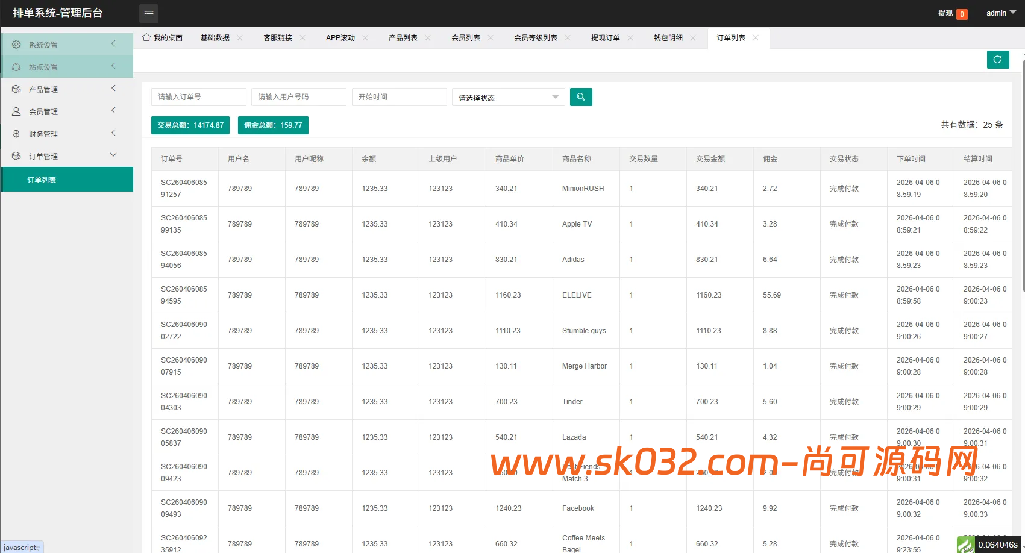Expand the 站点设置 chevron

click(113, 66)
